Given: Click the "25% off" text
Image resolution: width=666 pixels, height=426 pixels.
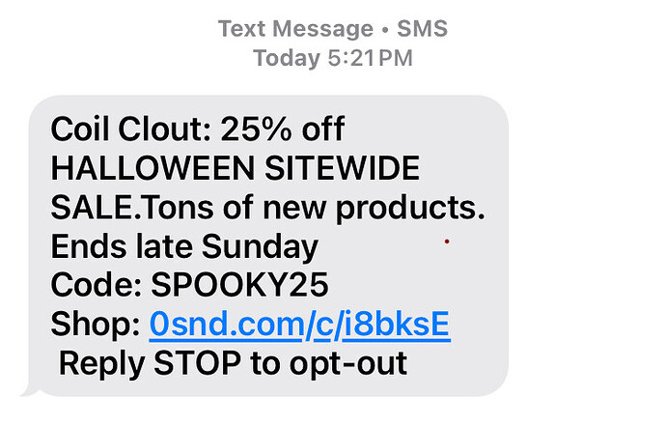Looking at the screenshot, I should (283, 128).
